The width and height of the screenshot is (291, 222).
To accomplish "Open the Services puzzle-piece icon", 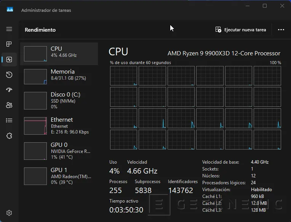I will pos(9,136).
